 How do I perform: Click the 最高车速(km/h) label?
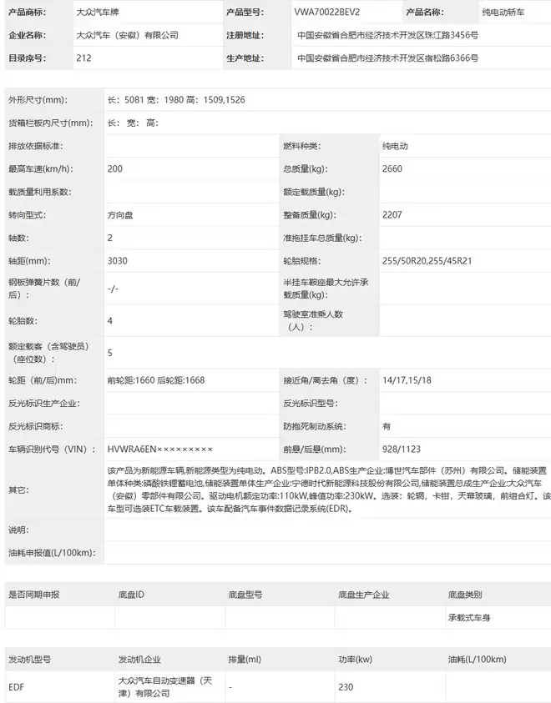coord(41,168)
